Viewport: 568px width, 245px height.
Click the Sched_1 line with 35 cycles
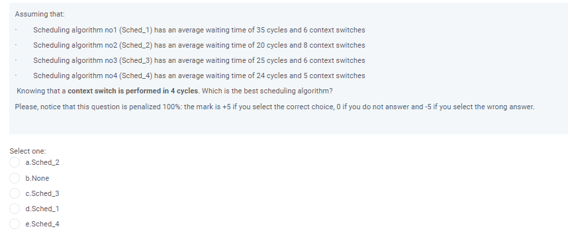click(199, 30)
